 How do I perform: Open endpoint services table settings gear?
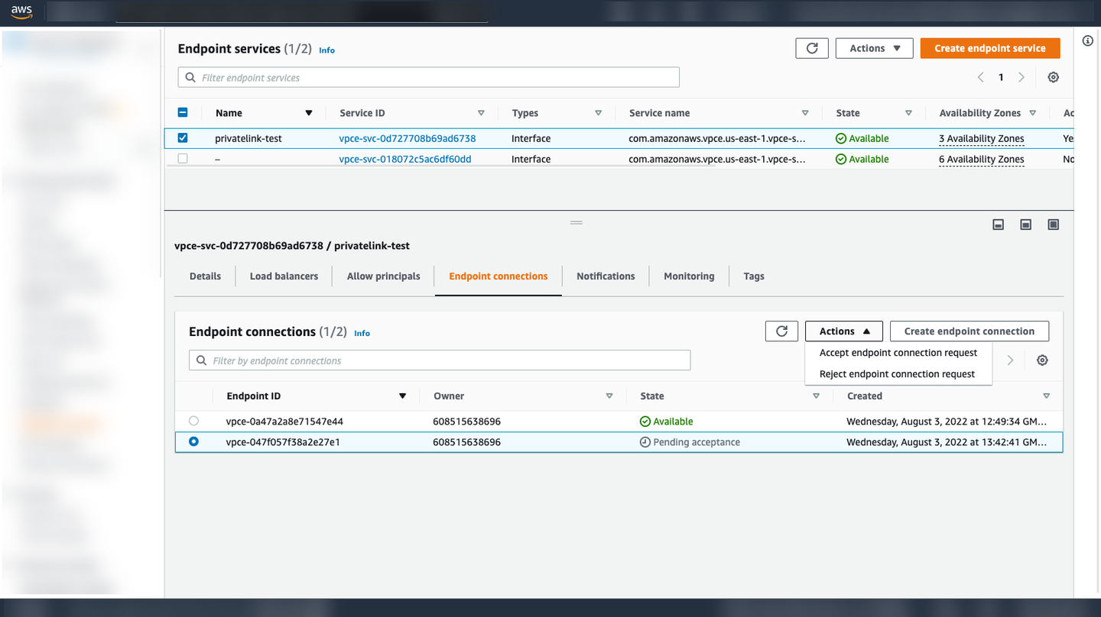click(x=1054, y=77)
